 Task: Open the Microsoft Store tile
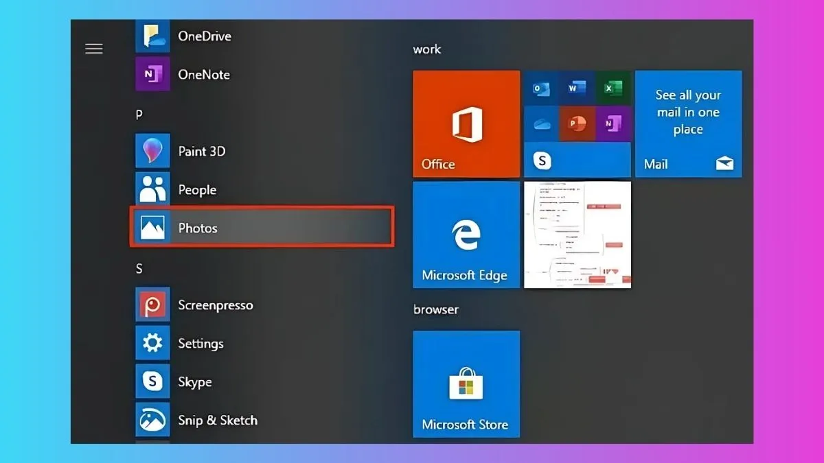tap(466, 384)
